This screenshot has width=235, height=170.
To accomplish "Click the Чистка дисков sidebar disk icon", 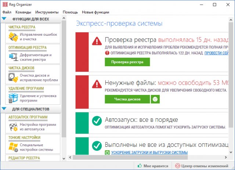I will point(14,78).
